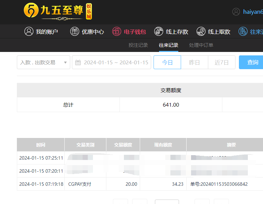Click the 九五至尊 gold logo
263x204 pixels.
[x=58, y=11]
